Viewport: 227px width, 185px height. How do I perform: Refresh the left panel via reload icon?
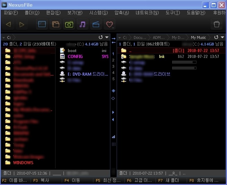[x=101, y=37]
